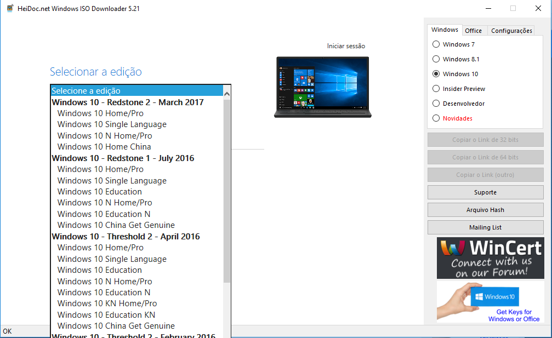The width and height of the screenshot is (552, 338).
Task: Click the HeiDoc app icon in title bar
Action: click(x=10, y=8)
